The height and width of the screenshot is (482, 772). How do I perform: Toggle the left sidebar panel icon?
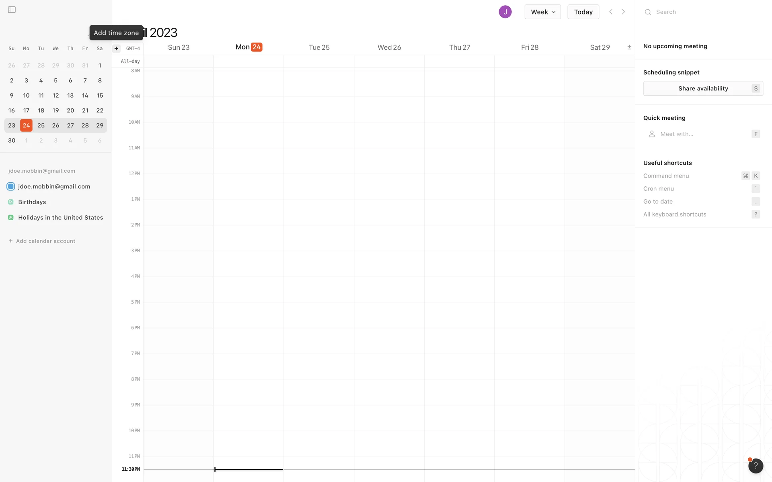(x=12, y=10)
